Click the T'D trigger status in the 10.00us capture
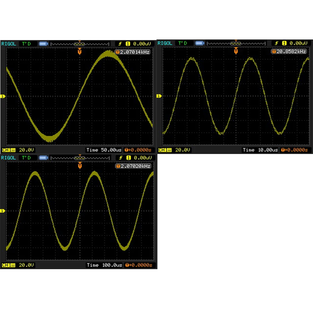This screenshot has width=313, height=313. coord(183,43)
